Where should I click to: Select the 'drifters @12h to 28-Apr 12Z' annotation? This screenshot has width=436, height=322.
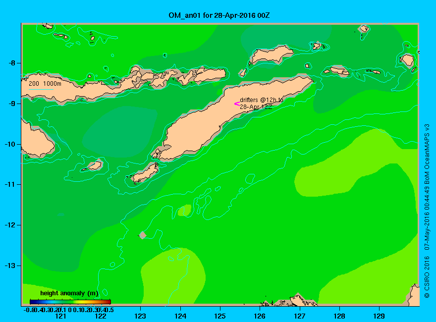tap(262, 103)
